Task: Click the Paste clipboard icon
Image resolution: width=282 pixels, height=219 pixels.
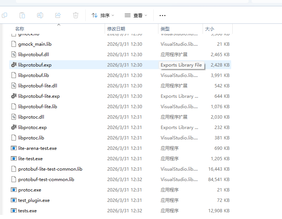Action: tap(22, 15)
